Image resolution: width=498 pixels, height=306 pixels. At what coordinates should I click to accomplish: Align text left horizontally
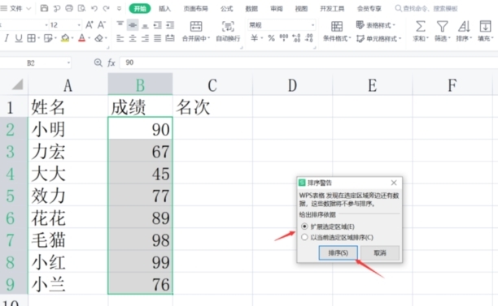pyautogui.click(x=120, y=38)
